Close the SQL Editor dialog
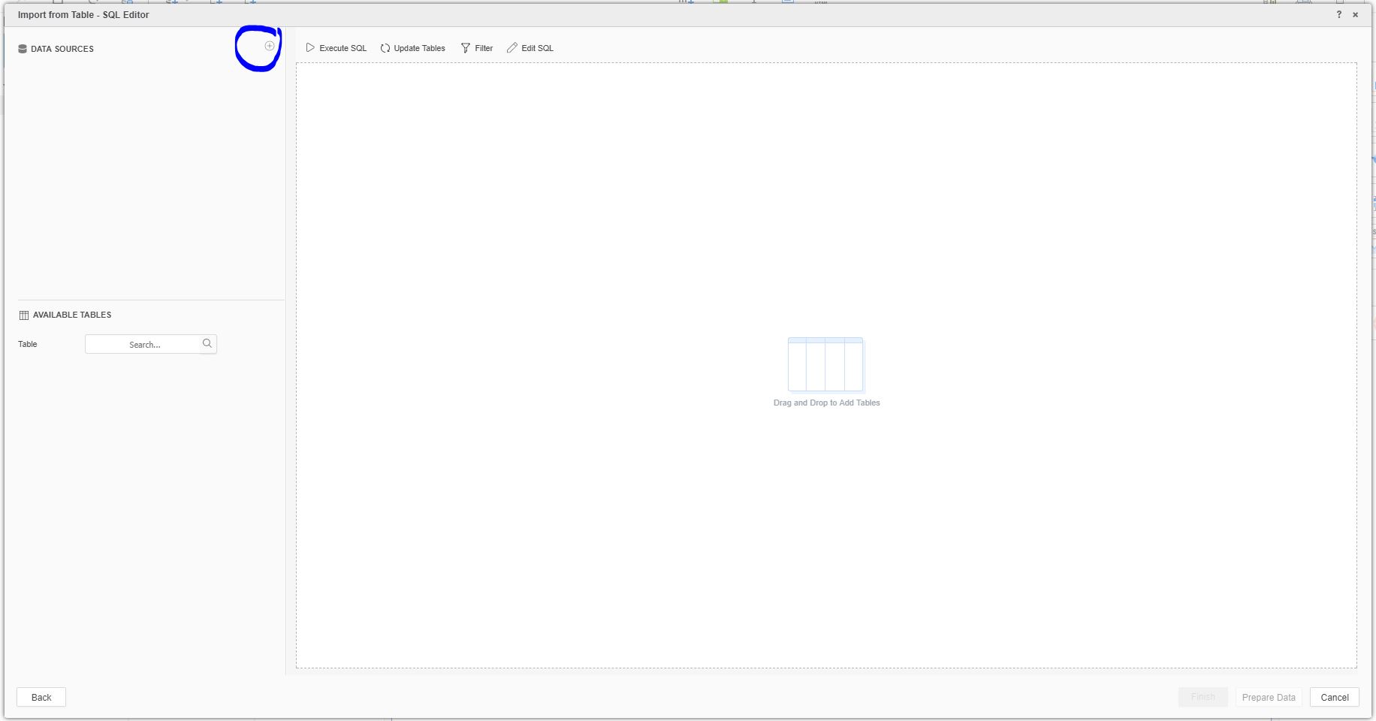Screen dimensions: 1376x721 click(1356, 14)
